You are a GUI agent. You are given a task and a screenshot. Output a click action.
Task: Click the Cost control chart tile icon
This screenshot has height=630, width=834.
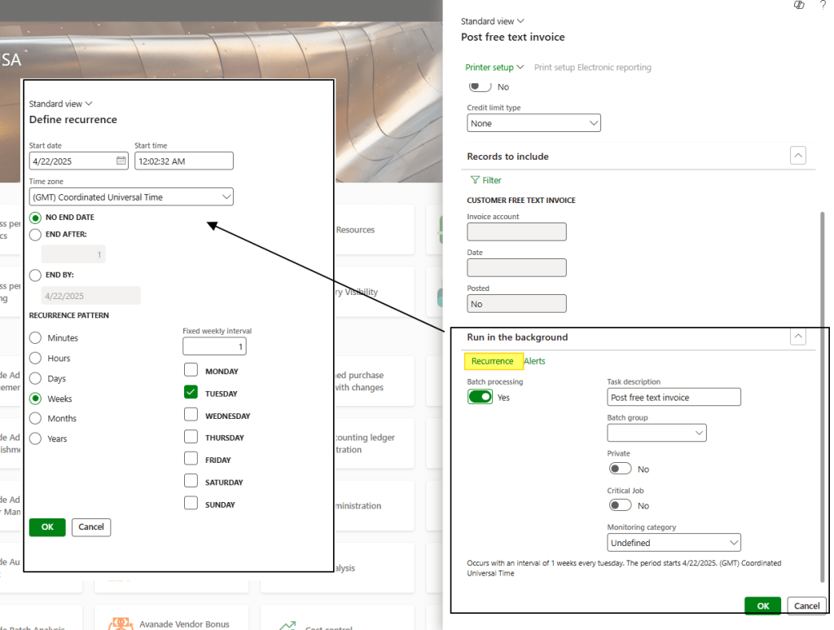tap(287, 626)
